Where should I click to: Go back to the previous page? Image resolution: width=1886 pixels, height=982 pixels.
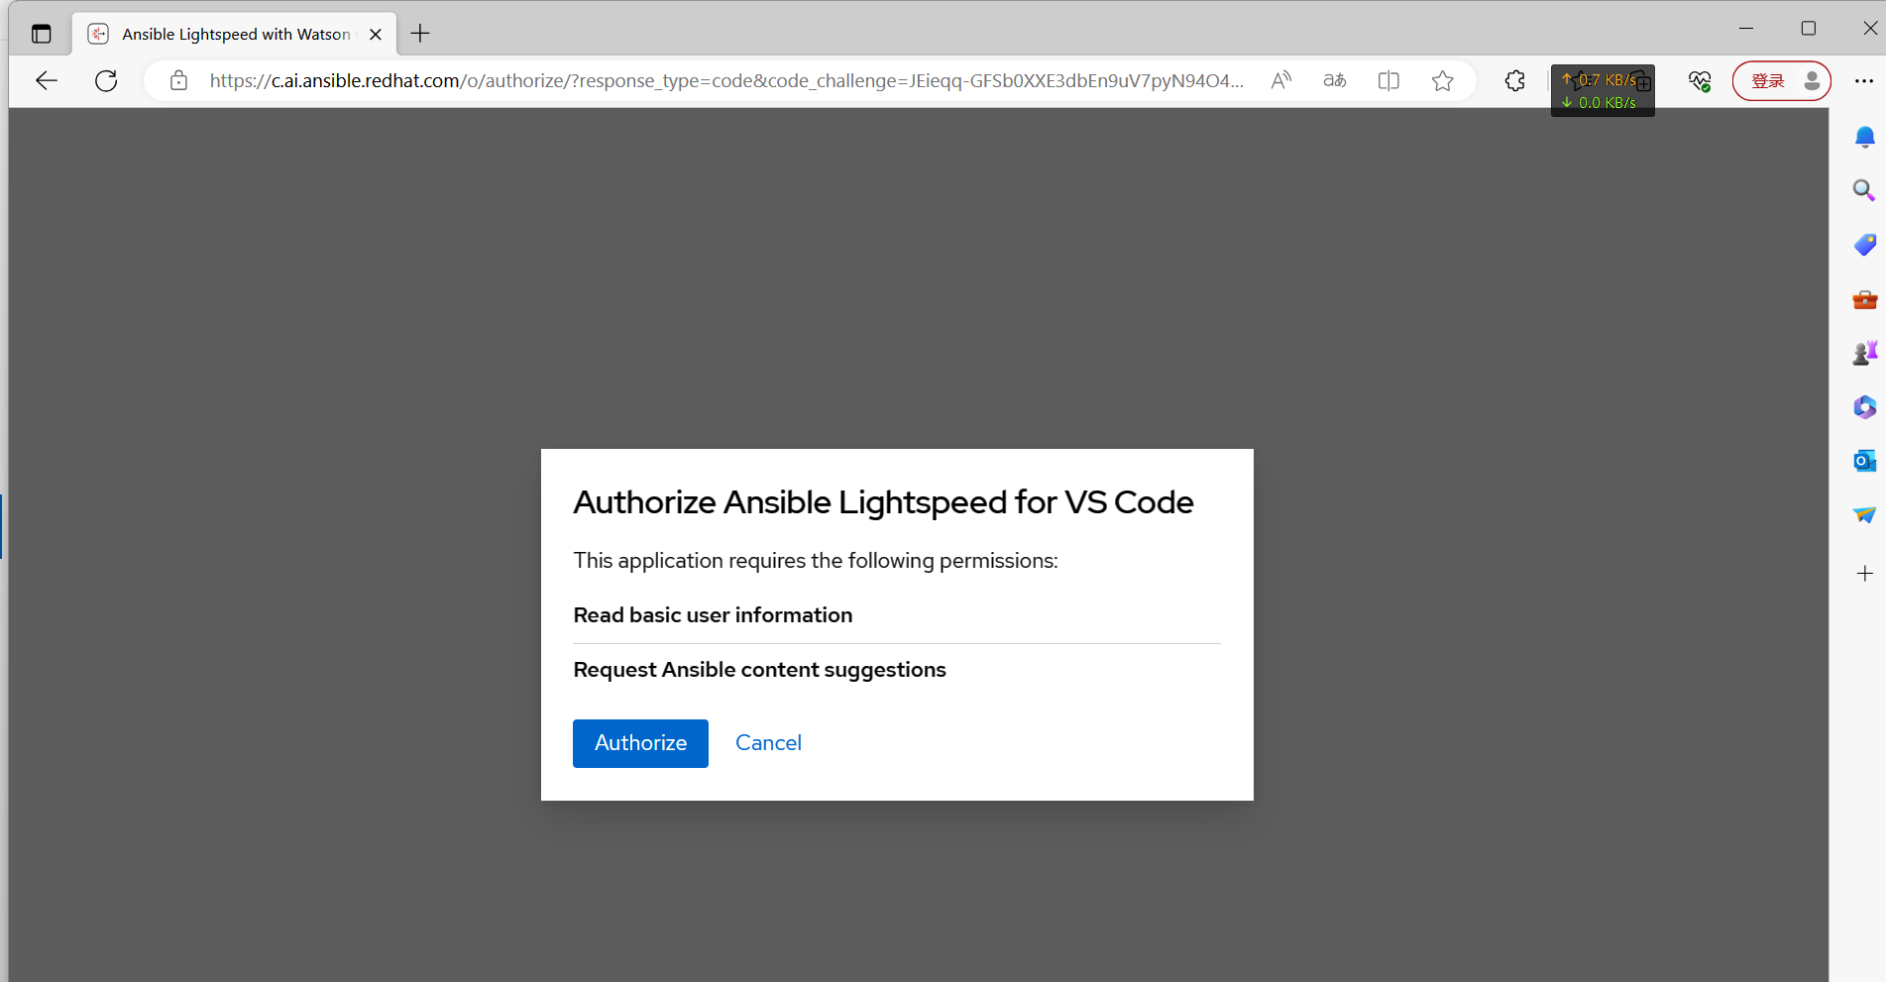coord(47,81)
